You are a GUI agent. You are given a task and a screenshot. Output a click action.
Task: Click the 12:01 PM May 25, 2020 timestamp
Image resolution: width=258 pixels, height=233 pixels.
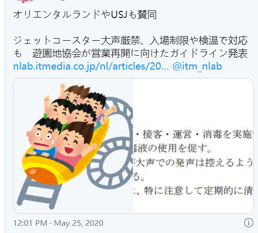pyautogui.click(x=58, y=223)
